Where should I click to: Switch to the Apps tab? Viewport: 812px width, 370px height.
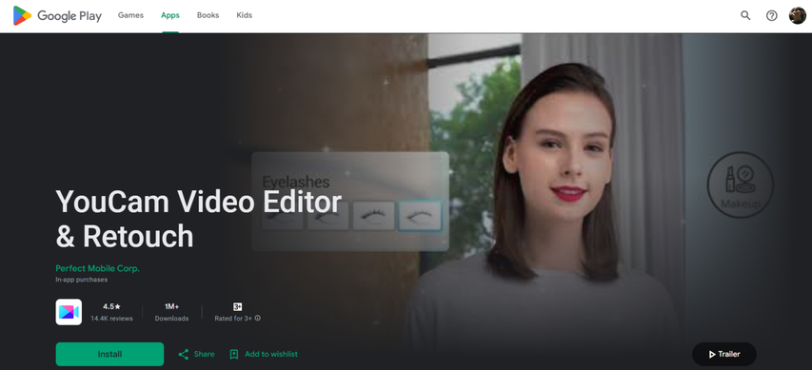169,15
